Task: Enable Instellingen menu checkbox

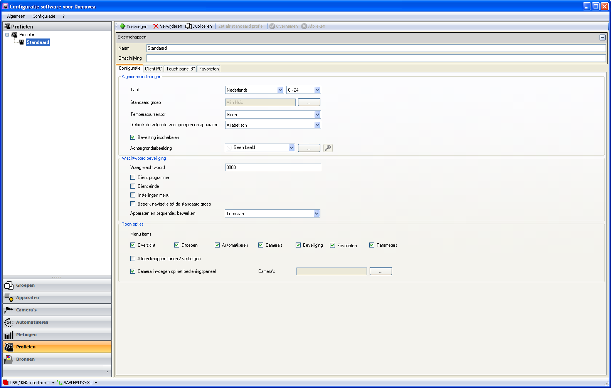Action: tap(133, 195)
